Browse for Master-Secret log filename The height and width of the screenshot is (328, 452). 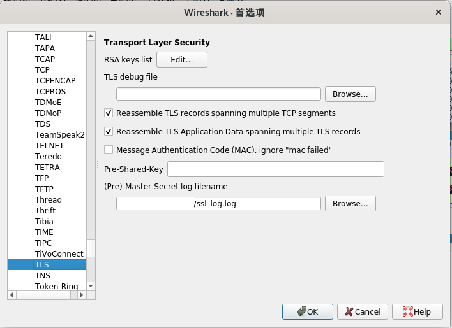pyautogui.click(x=350, y=204)
